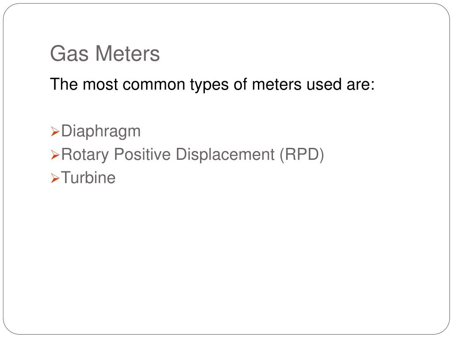Click the word Meters in the title
The height and width of the screenshot is (339, 453).
pyautogui.click(x=127, y=53)
